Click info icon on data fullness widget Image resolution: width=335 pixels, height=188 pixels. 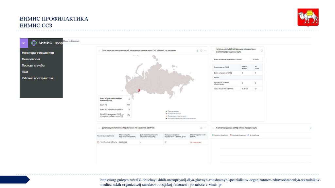[x=261, y=50]
